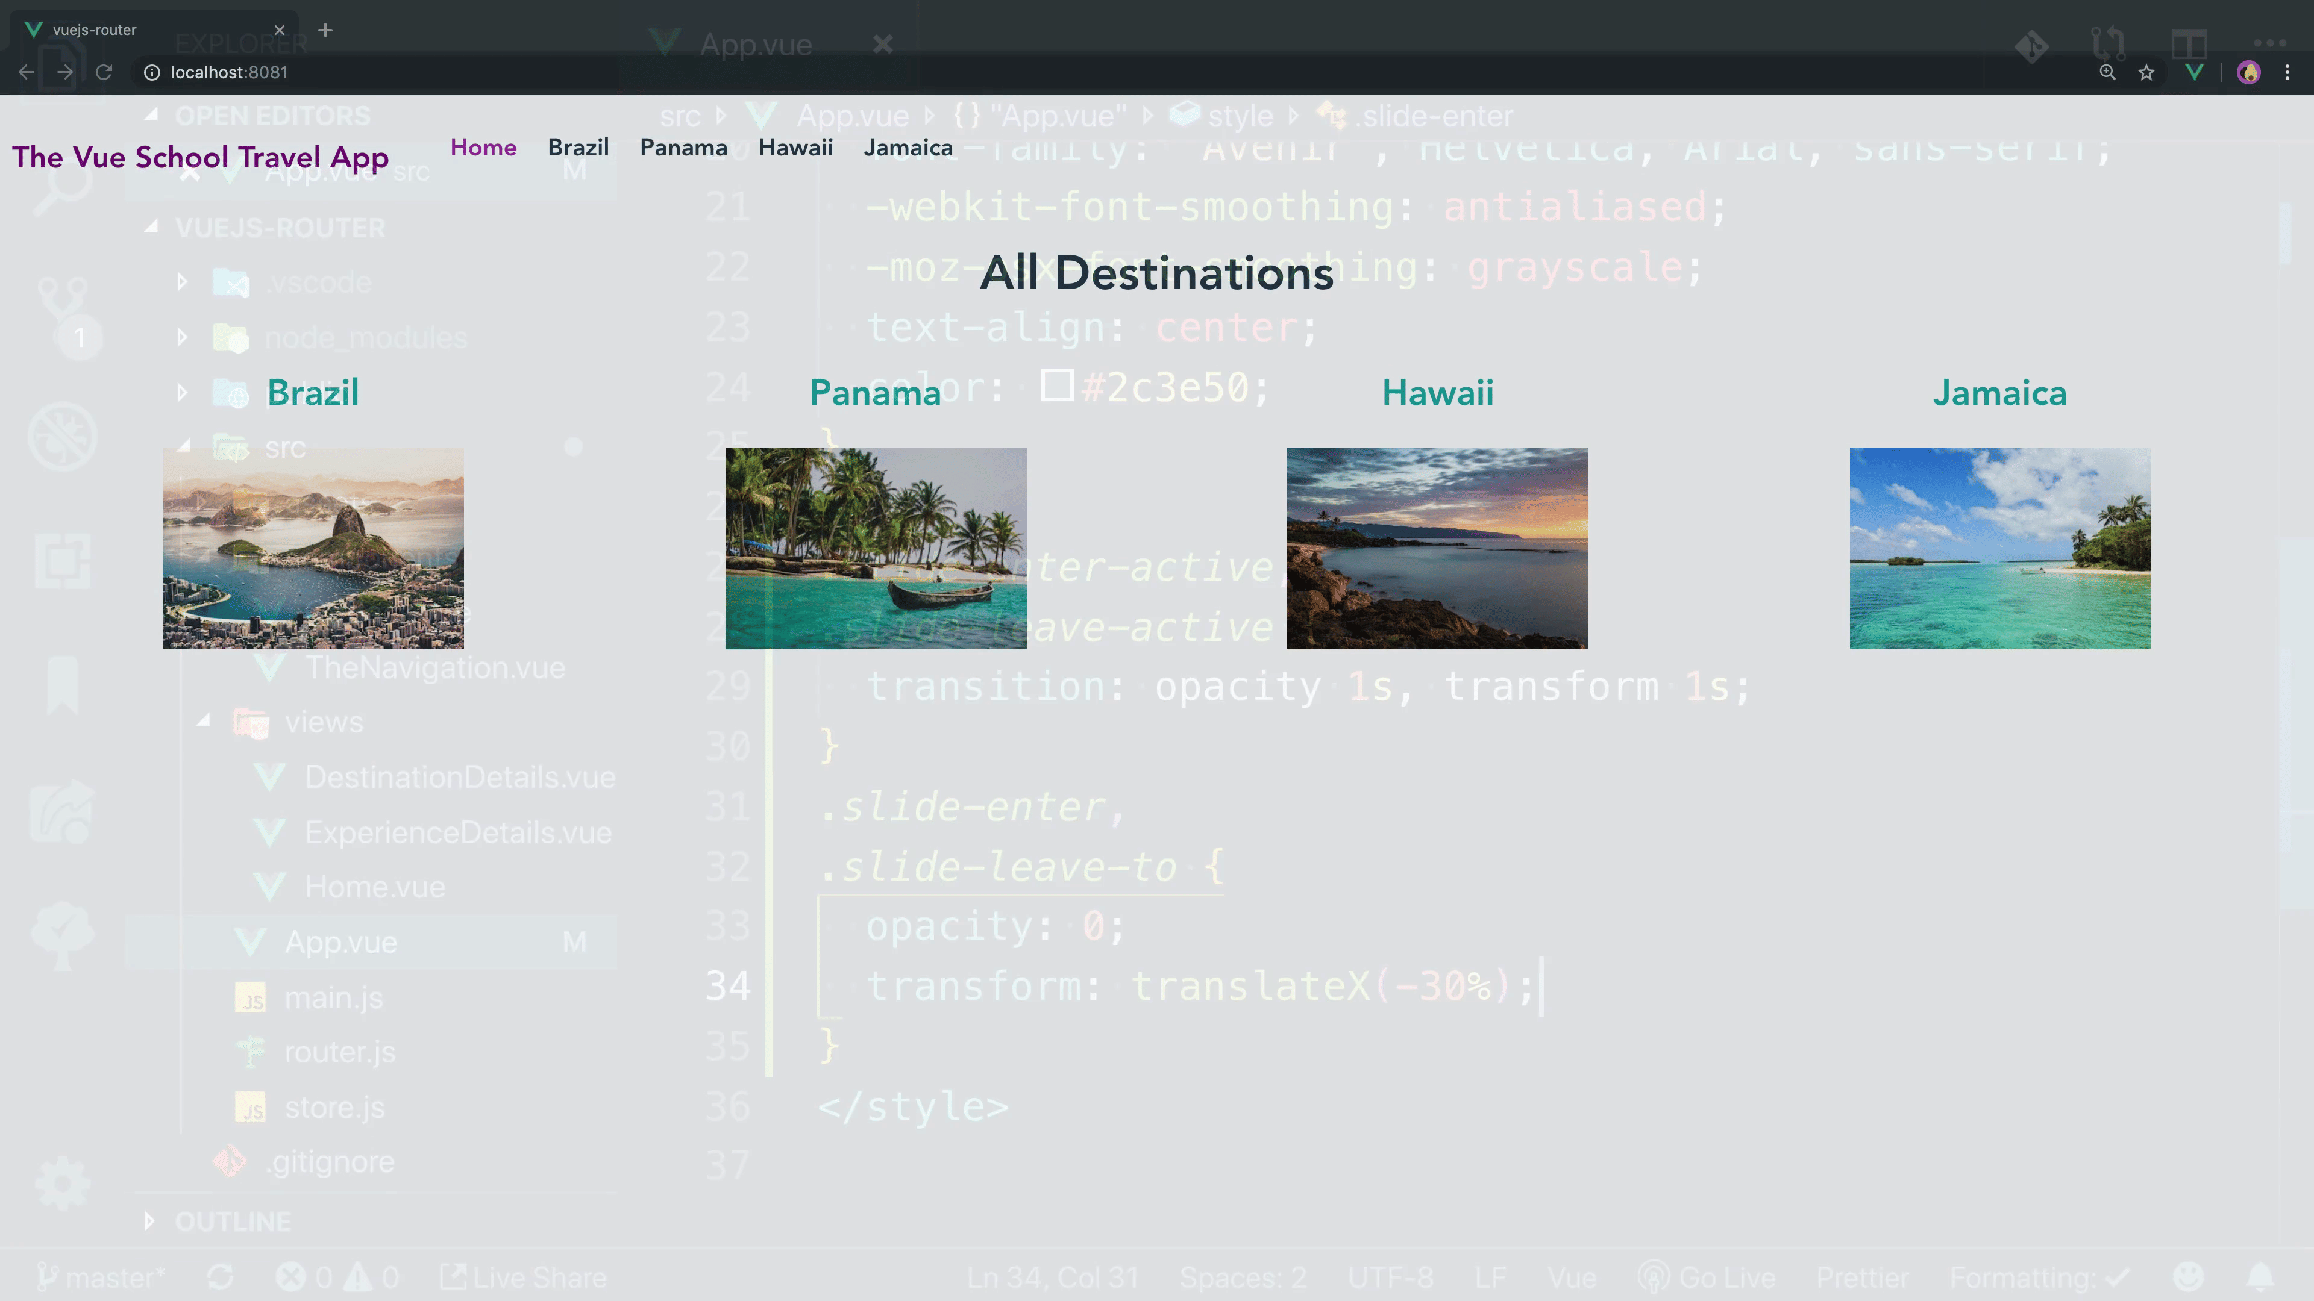Click style breadcrumb in VS Code editor
Viewport: 2314px width, 1301px height.
(1240, 116)
